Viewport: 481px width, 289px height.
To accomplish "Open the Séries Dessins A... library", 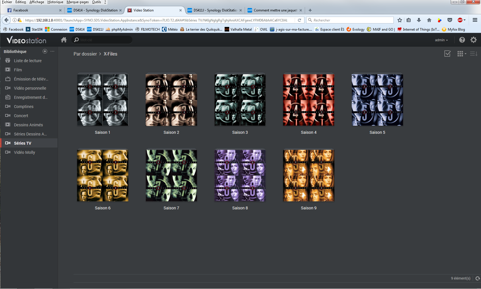I will 29,134.
